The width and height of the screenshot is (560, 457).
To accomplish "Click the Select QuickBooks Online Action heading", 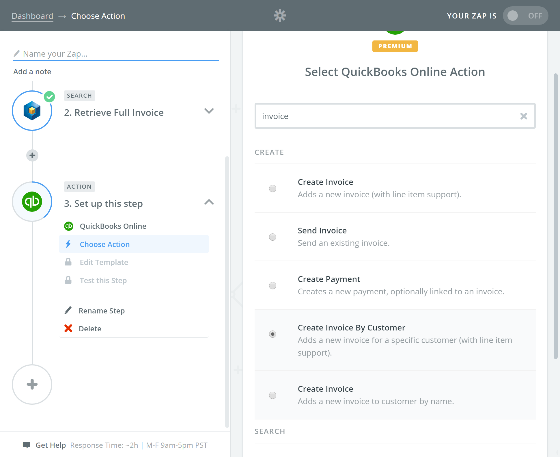I will pyautogui.click(x=395, y=72).
